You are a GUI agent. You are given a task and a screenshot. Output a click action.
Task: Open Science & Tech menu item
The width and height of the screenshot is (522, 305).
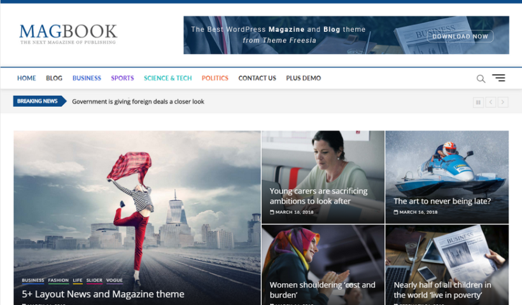point(168,78)
